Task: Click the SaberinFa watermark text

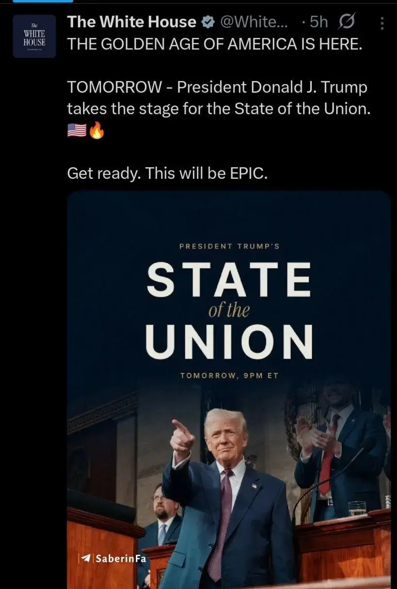Action: [121, 558]
